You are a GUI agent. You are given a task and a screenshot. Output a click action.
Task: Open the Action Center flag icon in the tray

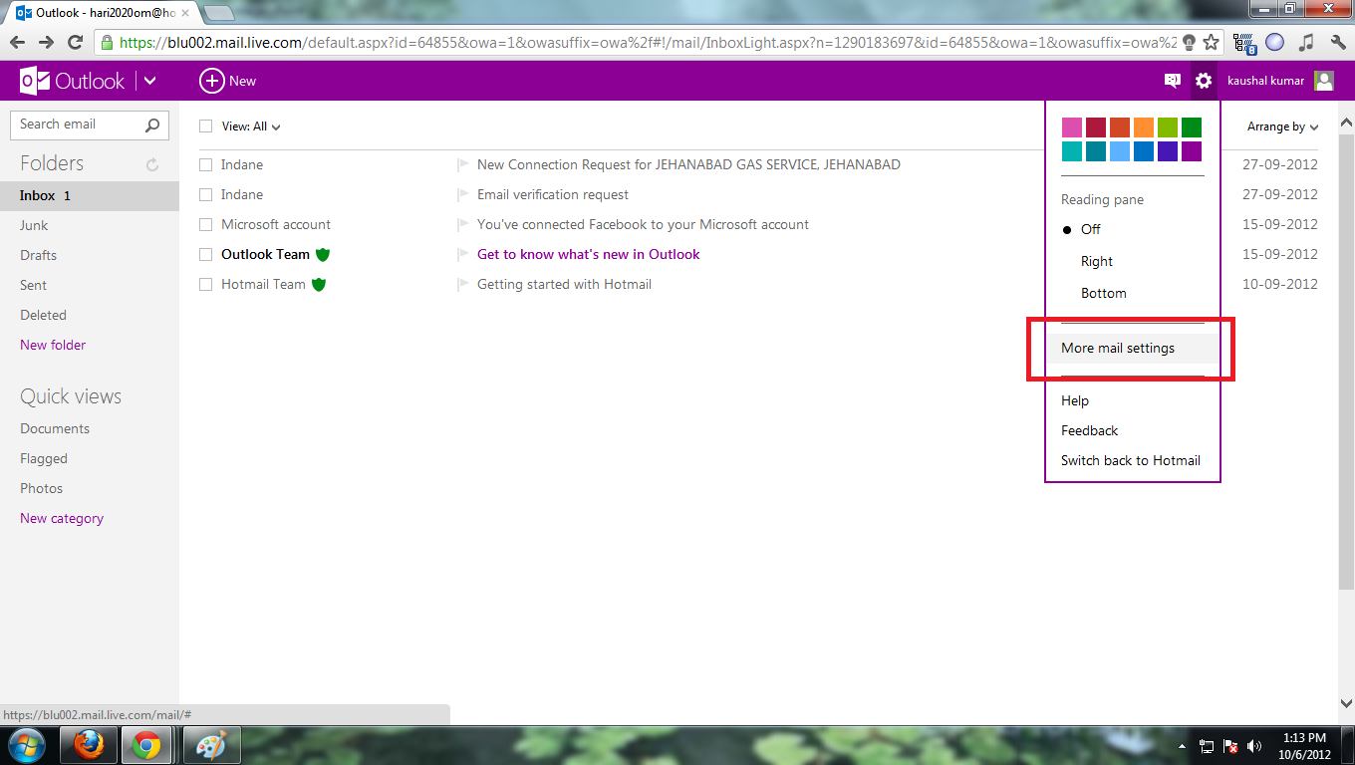1230,746
